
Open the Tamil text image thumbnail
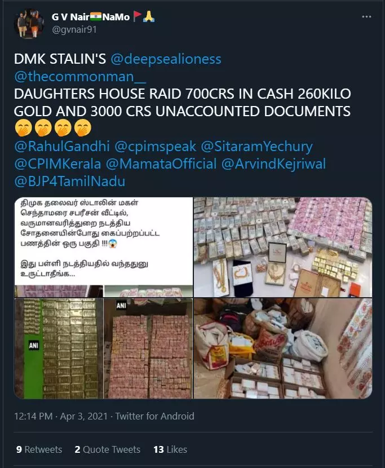click(x=104, y=247)
